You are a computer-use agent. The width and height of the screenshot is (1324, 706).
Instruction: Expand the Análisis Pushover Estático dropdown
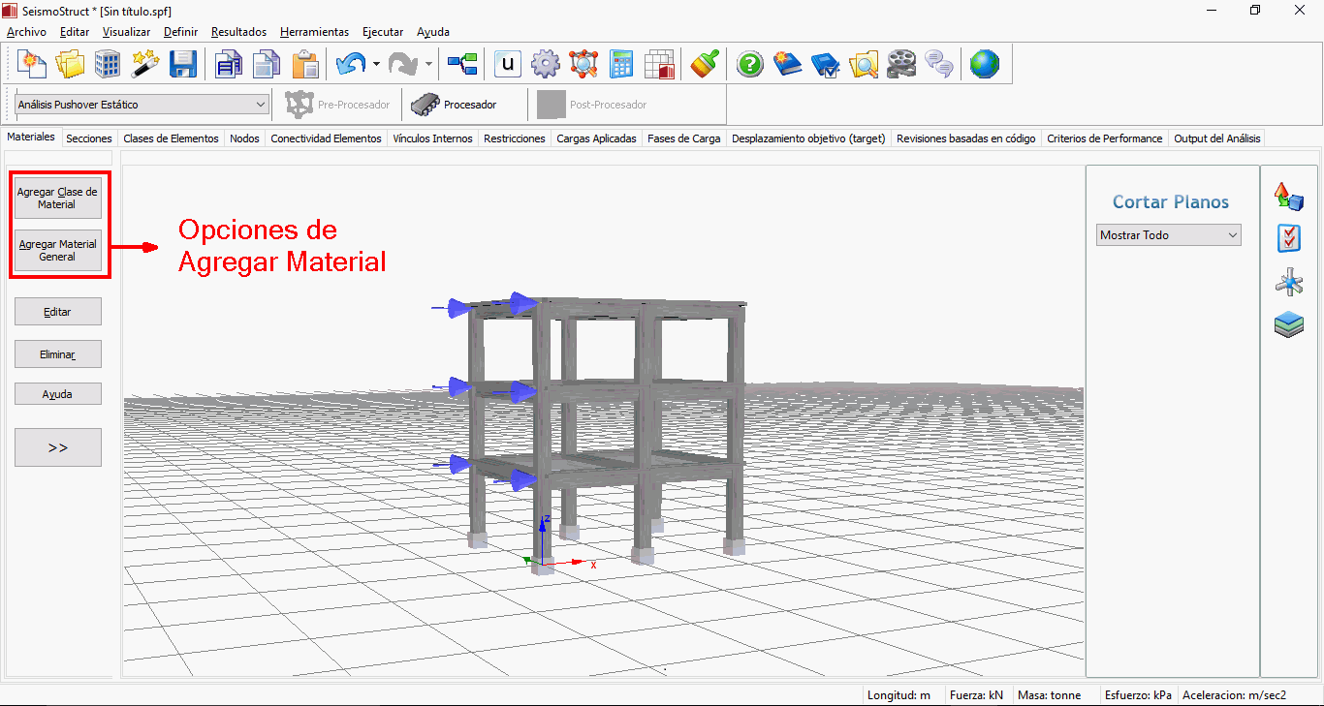tap(260, 105)
